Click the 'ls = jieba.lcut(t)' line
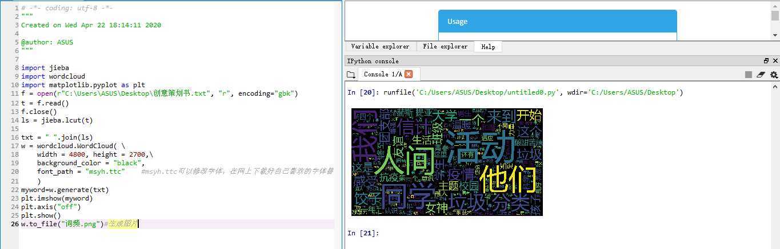The height and width of the screenshot is (249, 780). click(57, 120)
